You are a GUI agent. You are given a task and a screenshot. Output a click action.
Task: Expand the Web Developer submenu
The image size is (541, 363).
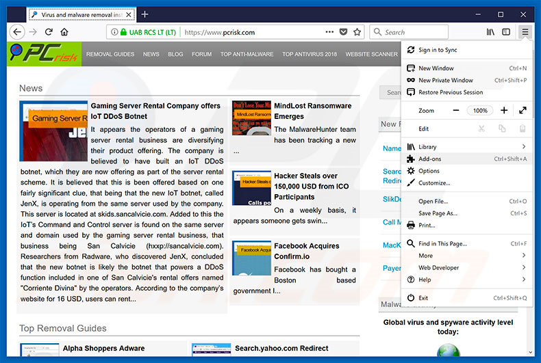click(x=466, y=267)
